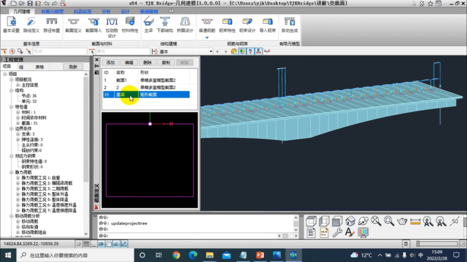
Task: Activate the ruler measure tool
Action: pos(415,221)
